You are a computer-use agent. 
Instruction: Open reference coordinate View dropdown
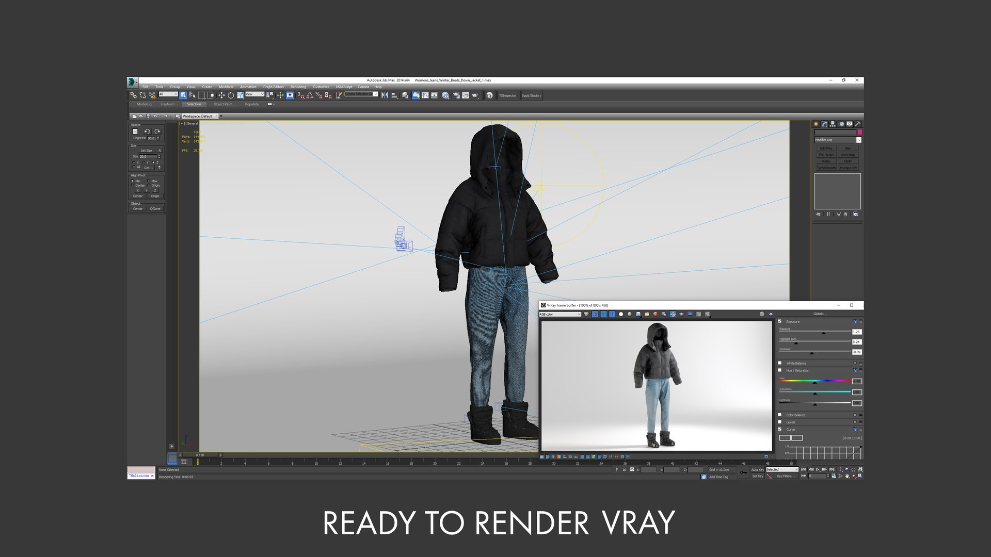[x=254, y=94]
